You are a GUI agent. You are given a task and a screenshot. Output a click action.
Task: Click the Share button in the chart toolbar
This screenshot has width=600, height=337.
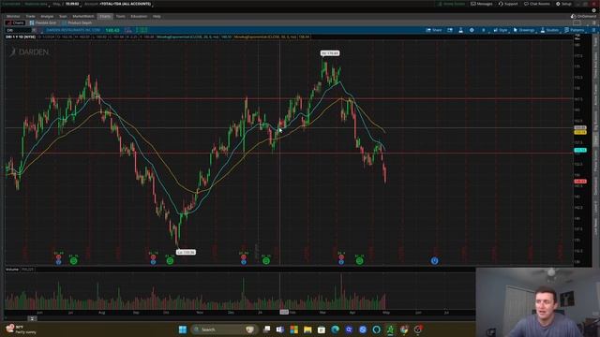(433, 30)
